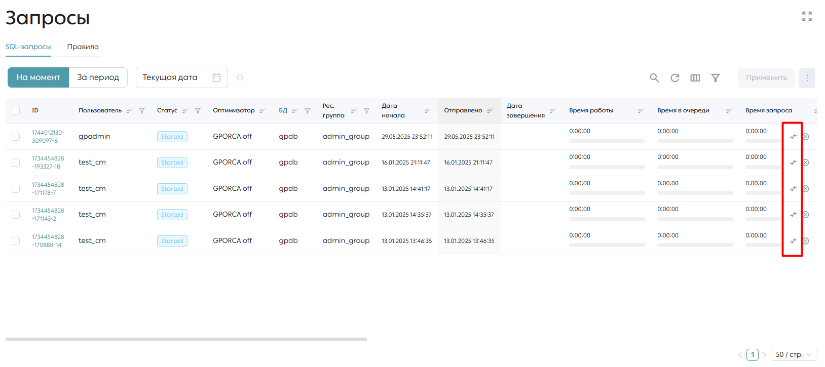This screenshot has height=367, width=825.
Task: Select the За период mode
Action: pos(98,77)
